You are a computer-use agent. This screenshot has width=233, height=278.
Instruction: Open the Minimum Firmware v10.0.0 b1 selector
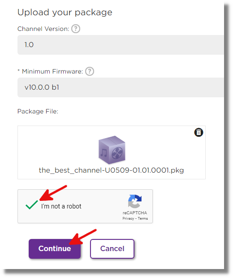click(121, 87)
